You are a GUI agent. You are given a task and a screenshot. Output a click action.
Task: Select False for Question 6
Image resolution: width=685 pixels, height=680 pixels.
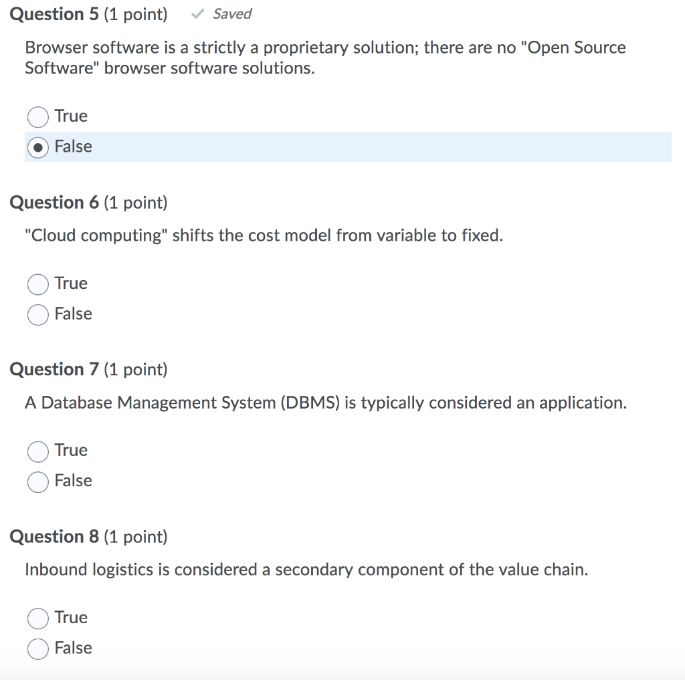coord(38,314)
